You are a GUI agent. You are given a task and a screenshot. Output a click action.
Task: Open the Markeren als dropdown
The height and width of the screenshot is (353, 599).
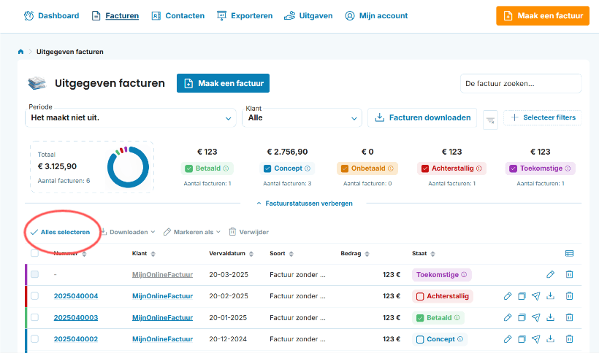(x=192, y=232)
